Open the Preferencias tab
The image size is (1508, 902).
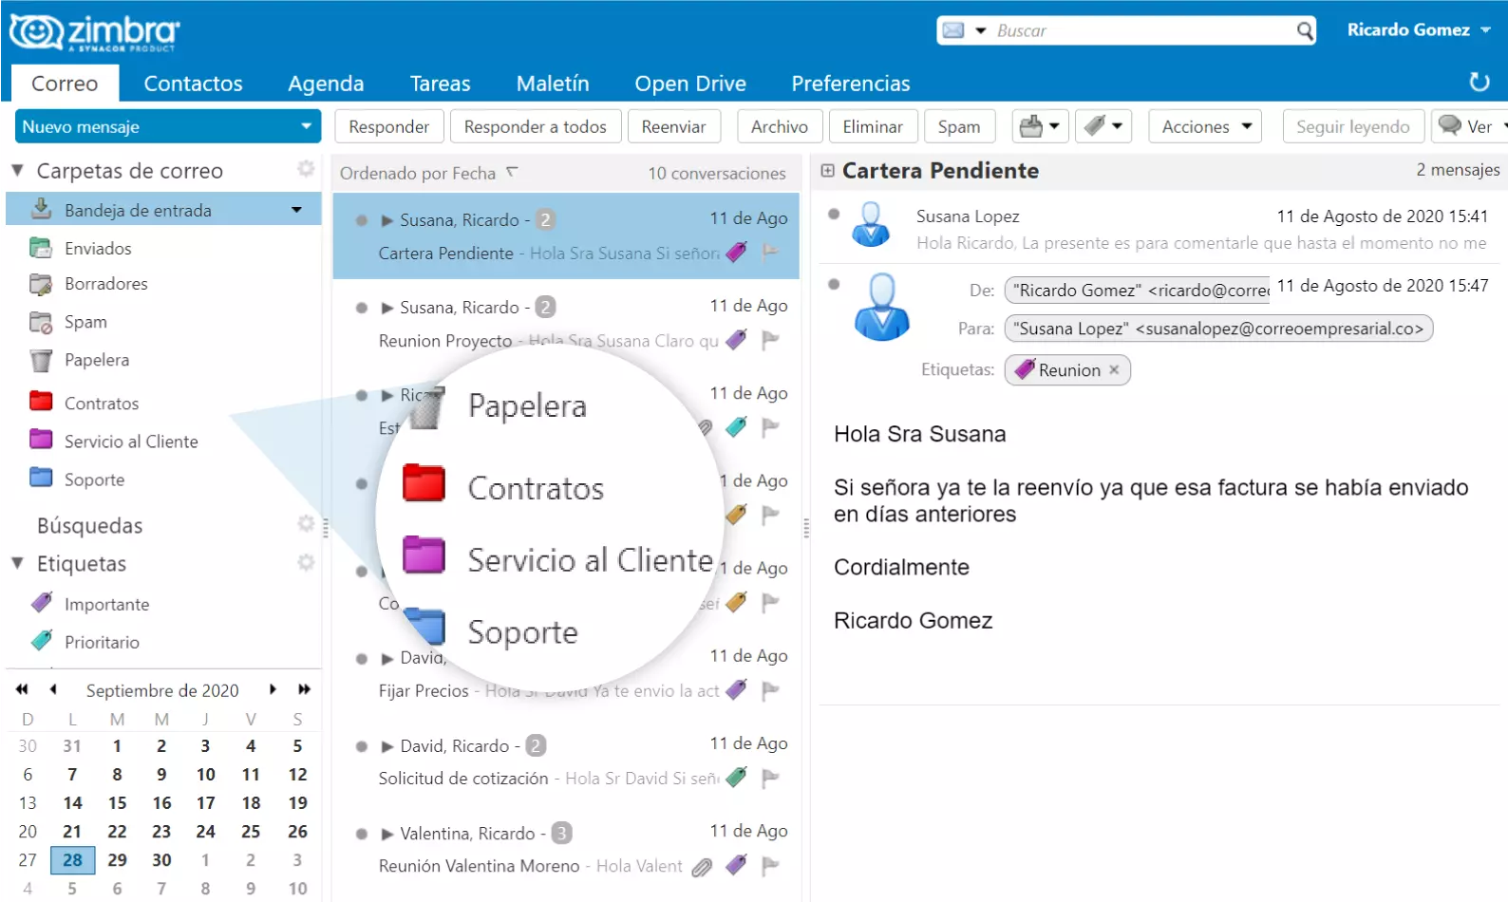tap(850, 84)
